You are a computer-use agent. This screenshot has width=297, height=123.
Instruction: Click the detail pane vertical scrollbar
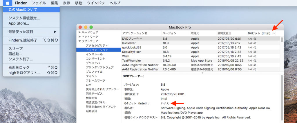tap(282, 98)
